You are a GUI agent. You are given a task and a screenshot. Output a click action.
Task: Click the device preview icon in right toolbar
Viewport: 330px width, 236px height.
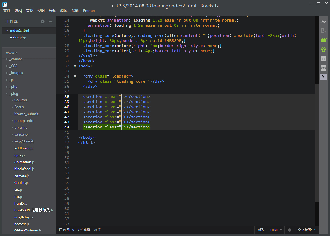[x=323, y=31]
